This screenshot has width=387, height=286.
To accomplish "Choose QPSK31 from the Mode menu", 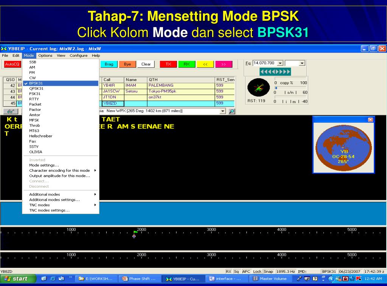I will click(x=61, y=89).
